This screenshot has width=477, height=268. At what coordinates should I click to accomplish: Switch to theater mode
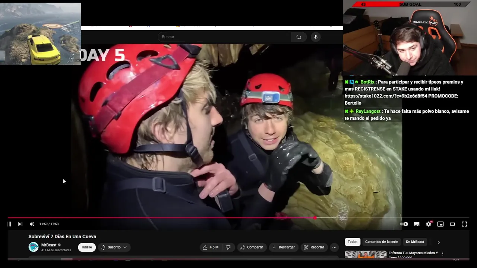click(452, 224)
